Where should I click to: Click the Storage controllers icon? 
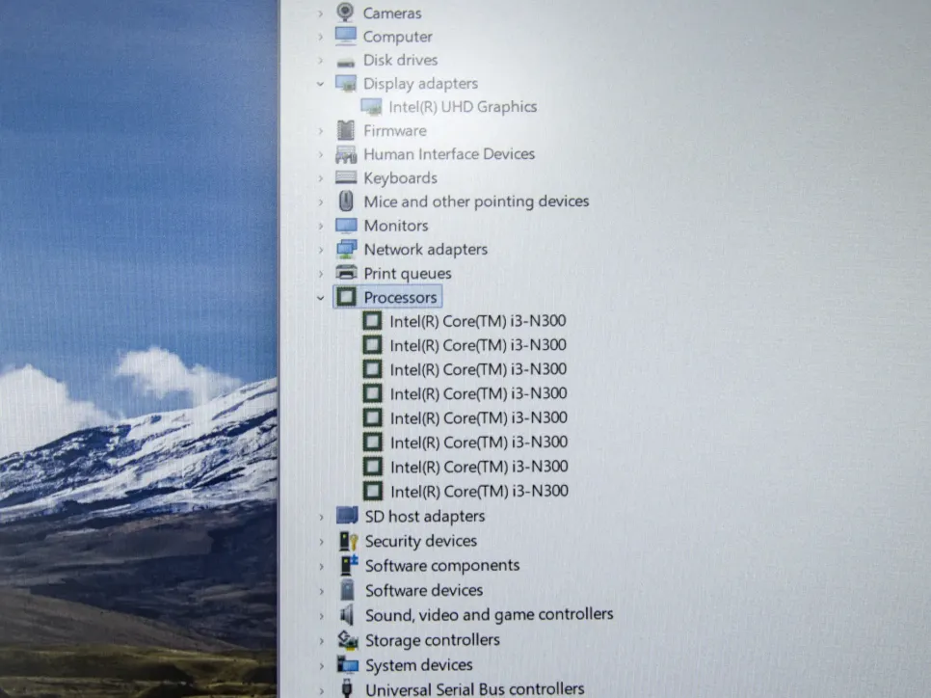[x=348, y=640]
